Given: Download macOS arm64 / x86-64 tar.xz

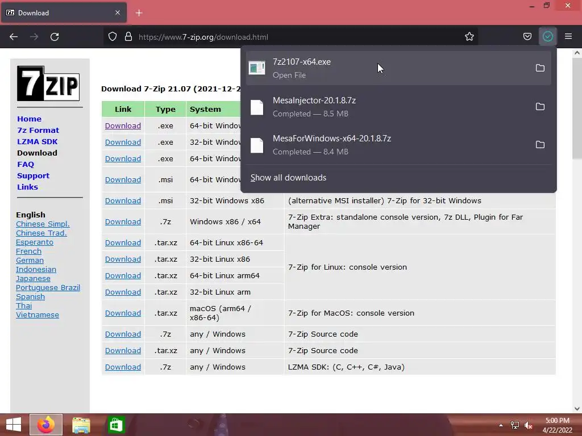Looking at the screenshot, I should 123,313.
